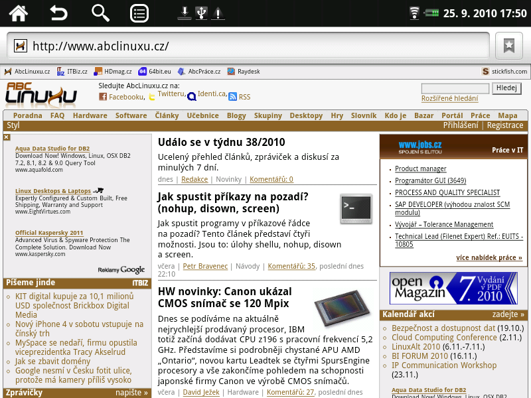The image size is (531, 398).
Task: Tap the battery status icon
Action: click(431, 13)
